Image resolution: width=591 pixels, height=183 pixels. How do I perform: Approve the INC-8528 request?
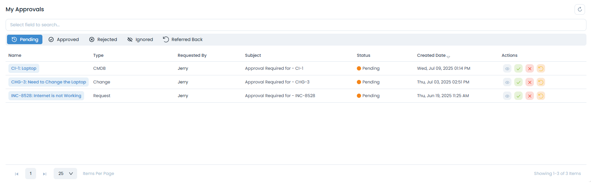pyautogui.click(x=518, y=96)
